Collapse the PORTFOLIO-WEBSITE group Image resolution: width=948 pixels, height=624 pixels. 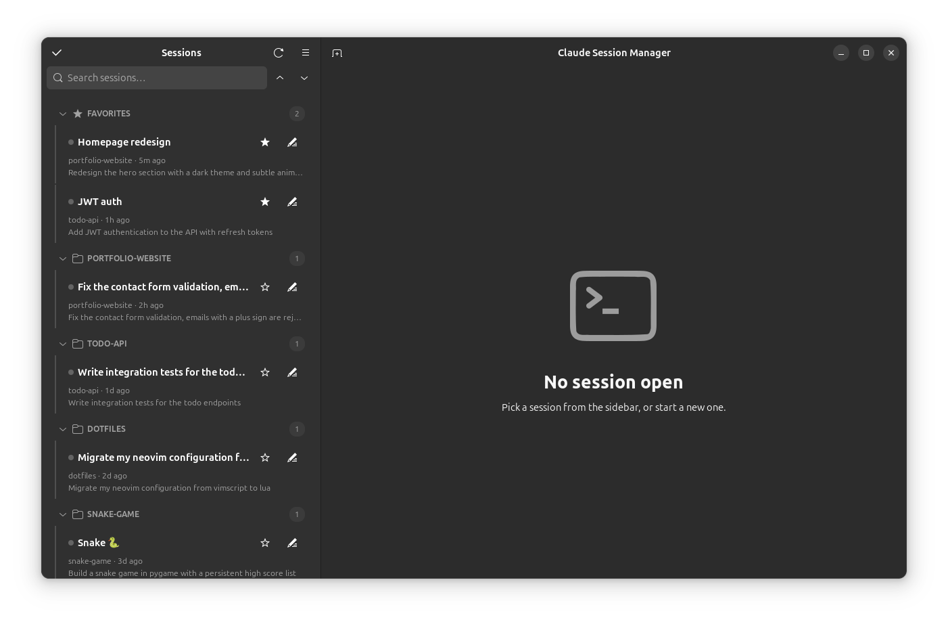point(63,259)
